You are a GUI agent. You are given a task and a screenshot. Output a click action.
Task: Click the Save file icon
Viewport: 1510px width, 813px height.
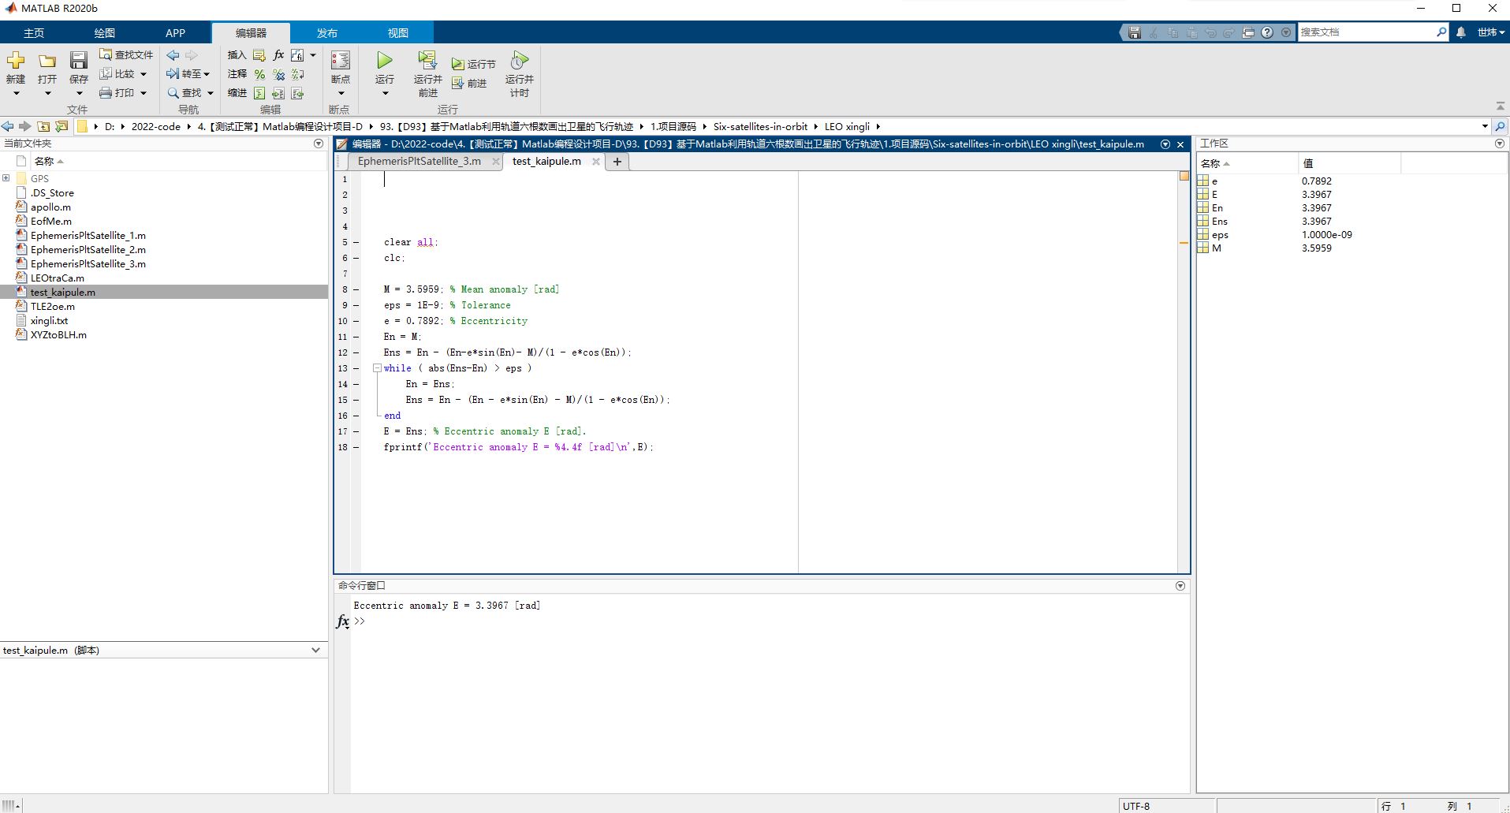pos(78,61)
